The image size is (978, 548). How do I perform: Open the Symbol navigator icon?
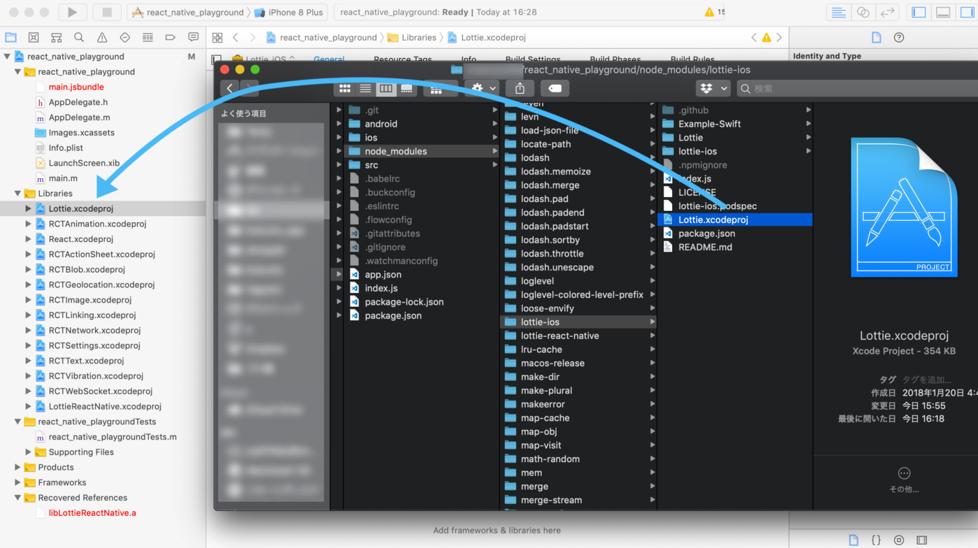tap(56, 37)
